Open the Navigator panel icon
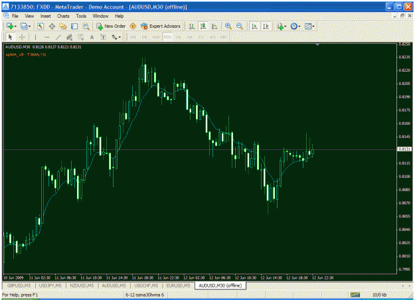The image size is (415, 300). (x=63, y=26)
